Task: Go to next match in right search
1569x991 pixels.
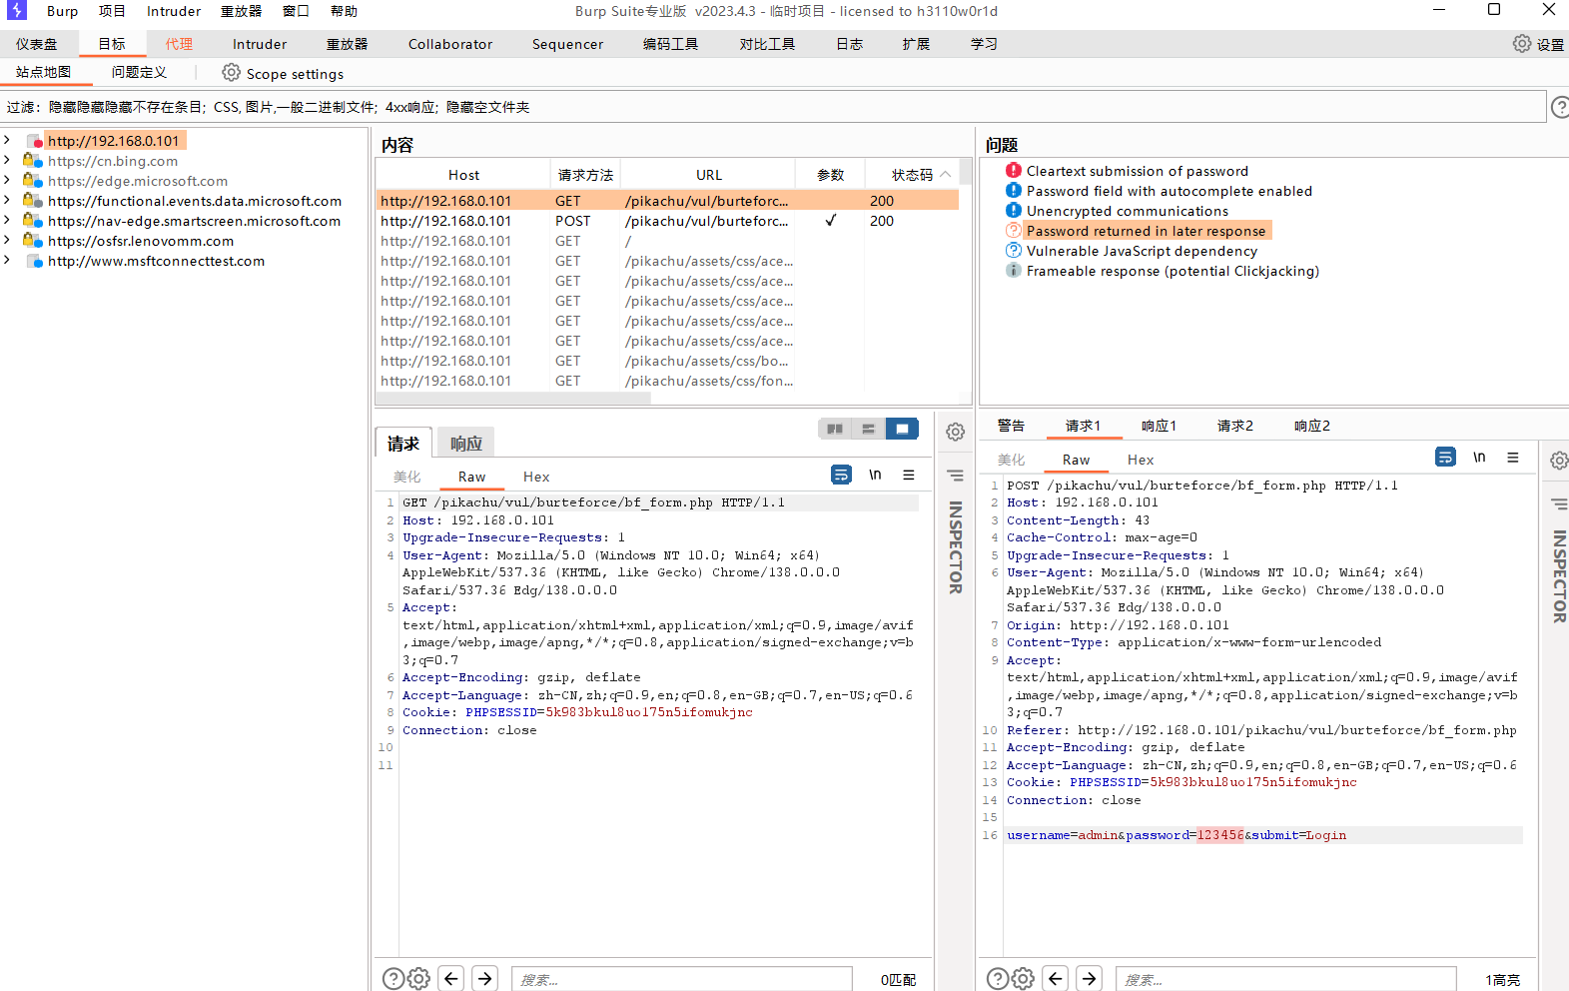Action: coord(1090,979)
